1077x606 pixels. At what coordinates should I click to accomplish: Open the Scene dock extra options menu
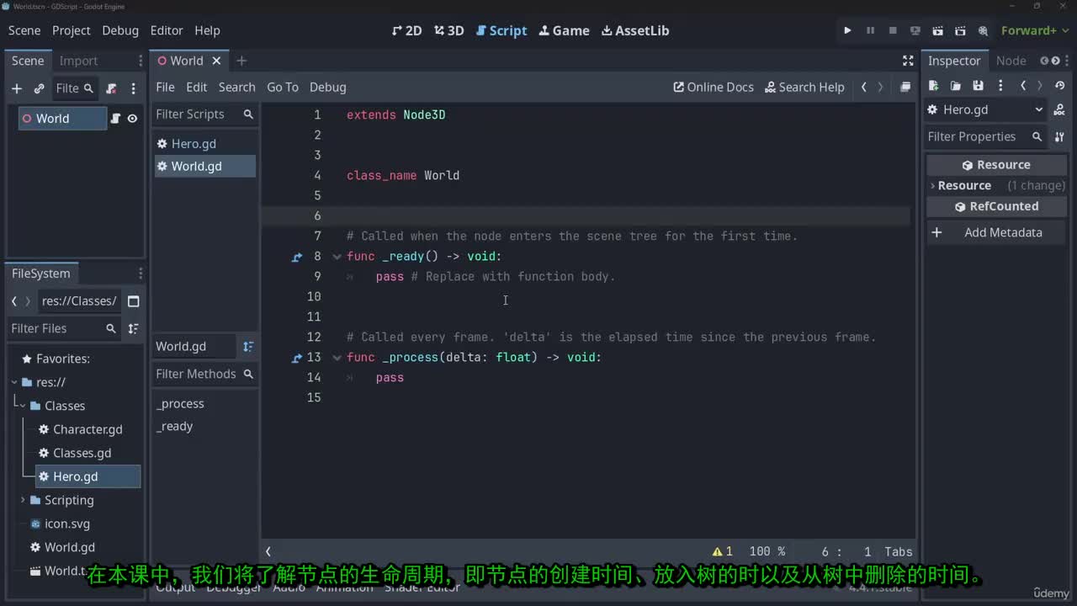click(133, 88)
